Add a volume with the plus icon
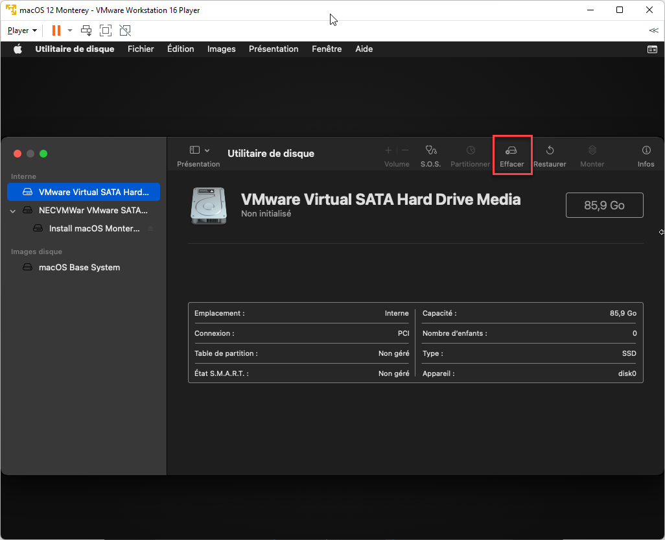Image resolution: width=665 pixels, height=540 pixels. click(x=388, y=150)
